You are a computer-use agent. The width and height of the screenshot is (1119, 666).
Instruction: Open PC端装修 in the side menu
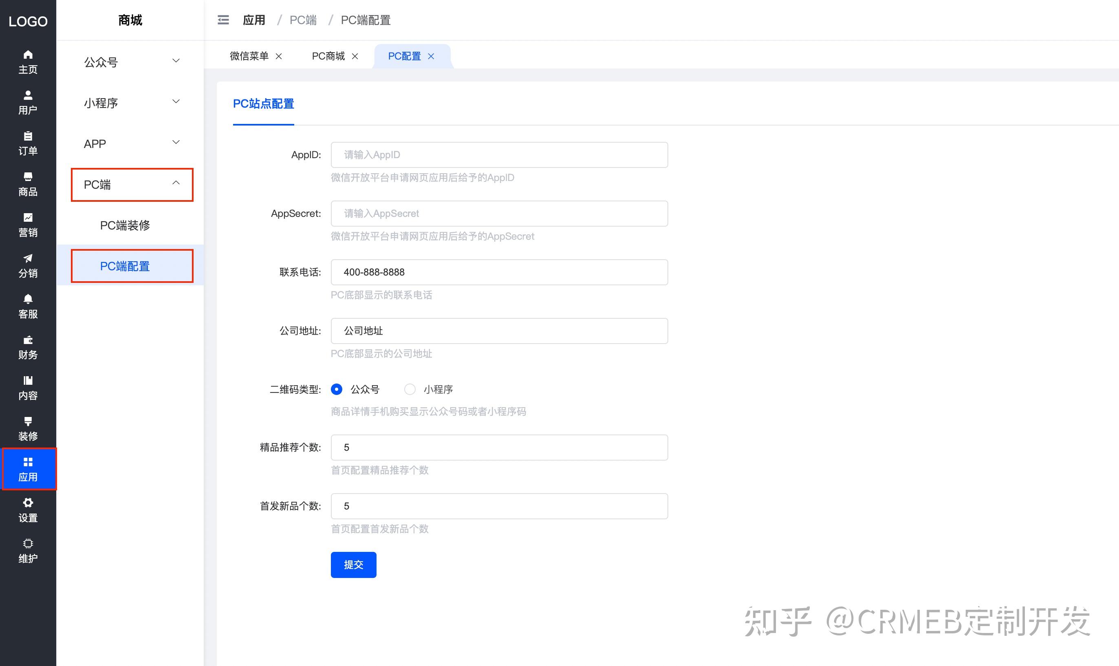pyautogui.click(x=126, y=226)
